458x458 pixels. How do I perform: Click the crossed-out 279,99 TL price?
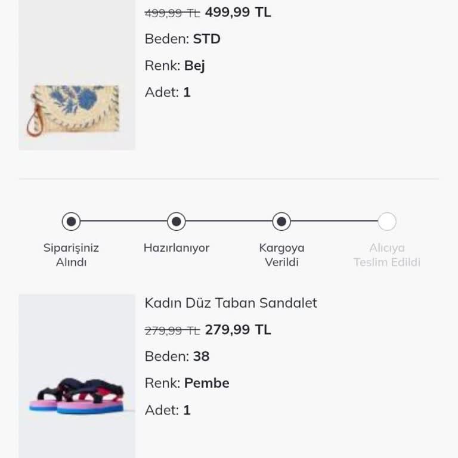tap(172, 330)
